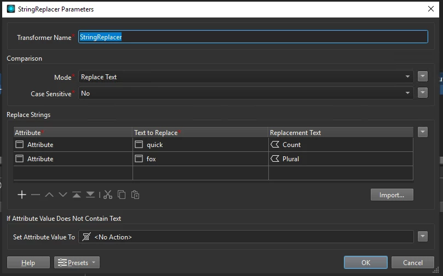Click the Help button
Screen dimensions: 443x276
click(x=28, y=262)
